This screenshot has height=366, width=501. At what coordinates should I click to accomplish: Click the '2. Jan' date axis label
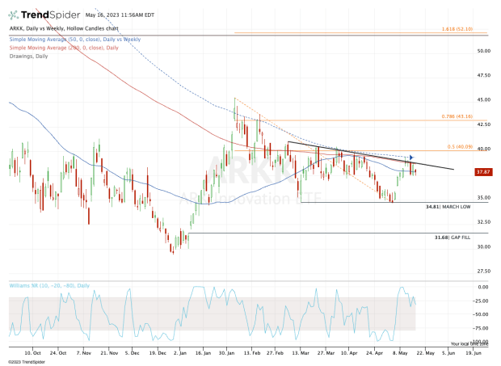[180, 353]
